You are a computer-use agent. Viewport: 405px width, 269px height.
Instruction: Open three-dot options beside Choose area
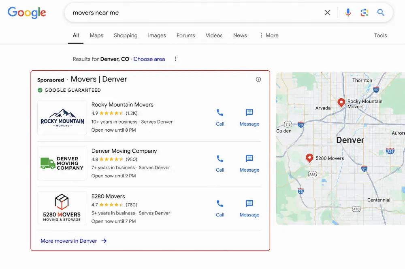coord(175,59)
